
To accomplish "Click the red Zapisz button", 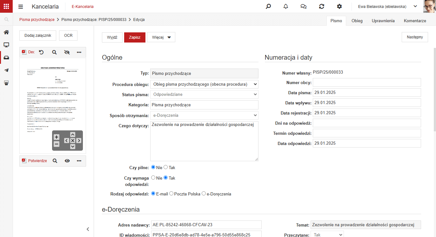I will 135,37.
